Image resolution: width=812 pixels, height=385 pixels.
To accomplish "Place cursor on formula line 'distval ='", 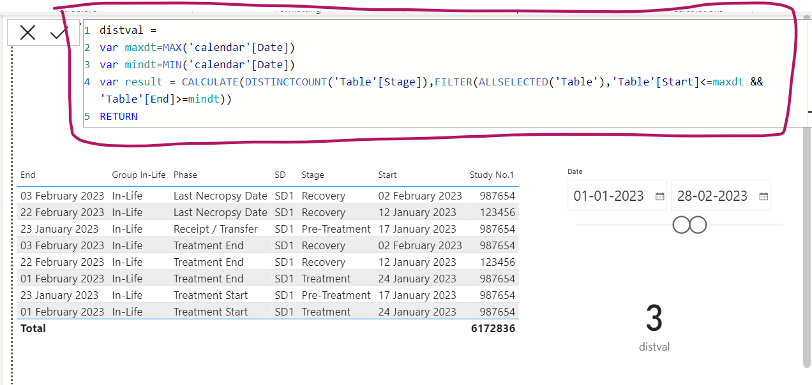I will 128,30.
